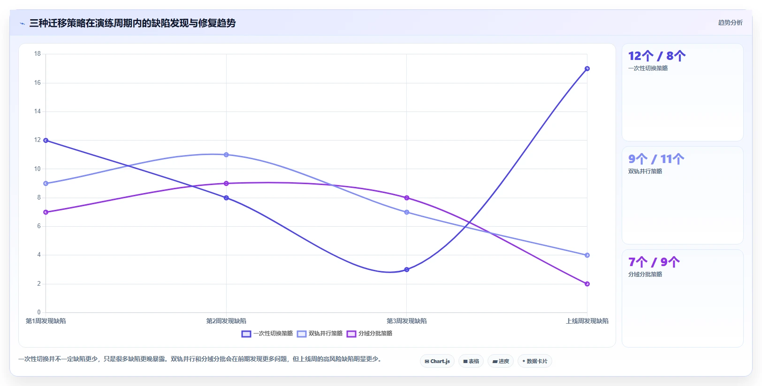Click the x-axis label 第1周发现缺陷

(x=46, y=321)
